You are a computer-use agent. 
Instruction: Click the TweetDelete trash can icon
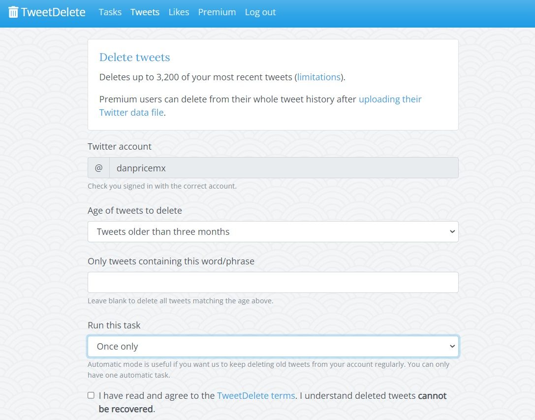[x=14, y=12]
